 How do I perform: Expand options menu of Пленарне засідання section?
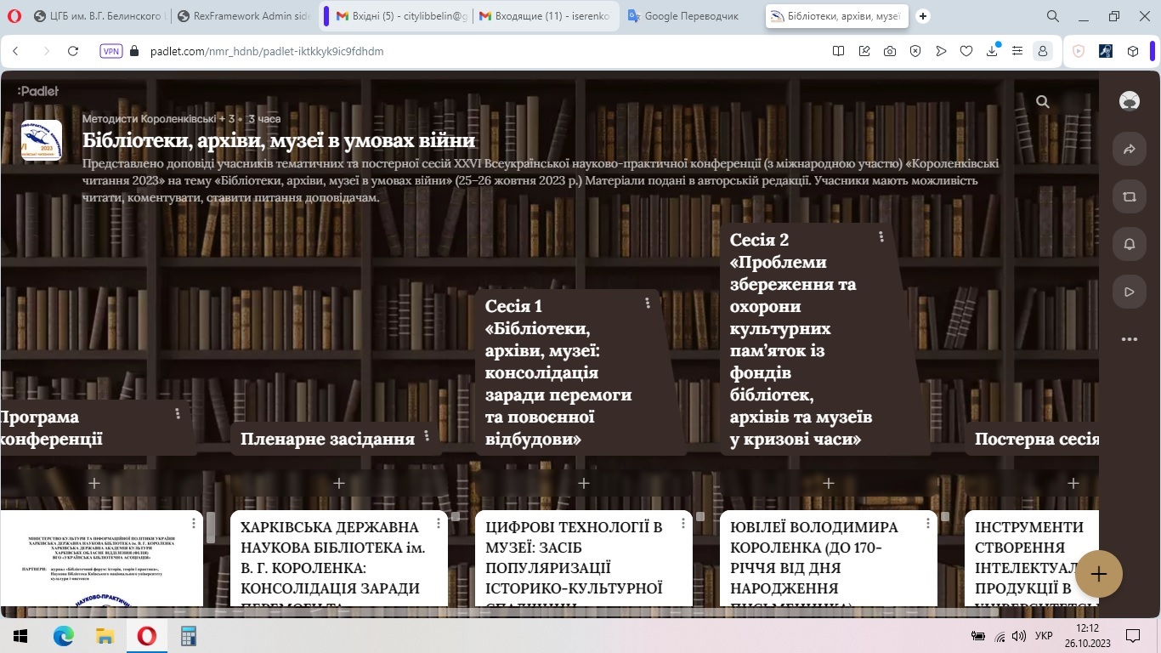(x=427, y=435)
